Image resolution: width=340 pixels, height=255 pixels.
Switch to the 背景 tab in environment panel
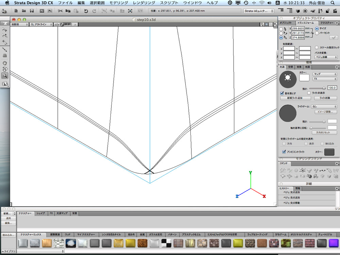click(x=299, y=67)
